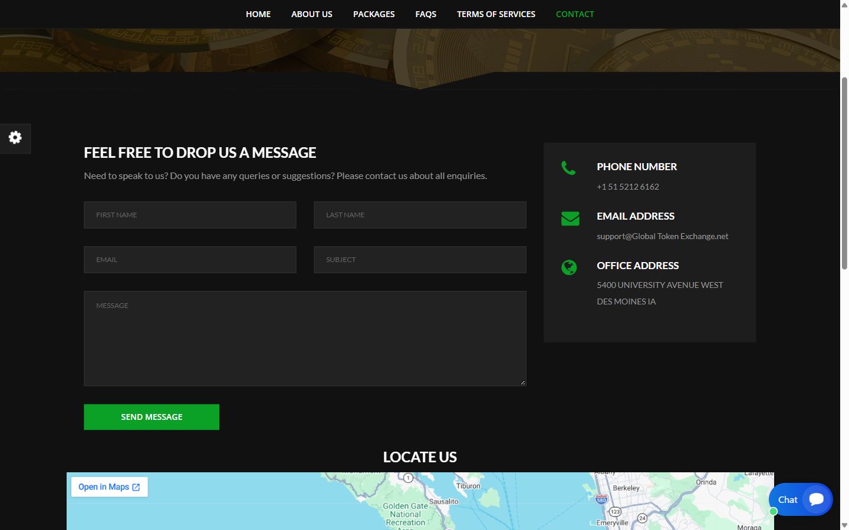849x530 pixels.
Task: Go to the HOME menu item
Action: click(x=258, y=14)
